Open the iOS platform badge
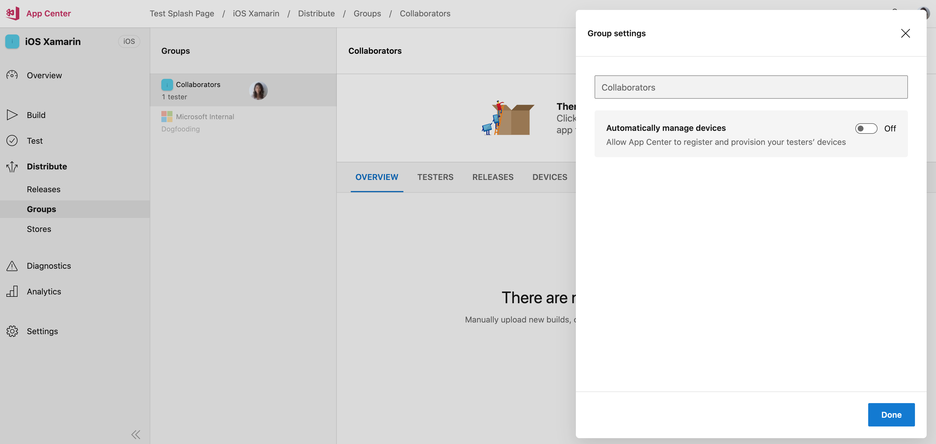 point(129,41)
